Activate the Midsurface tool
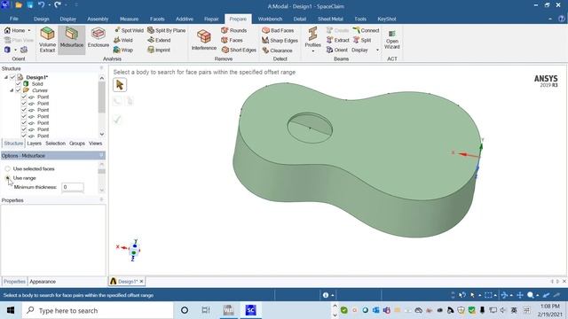 tap(72, 40)
